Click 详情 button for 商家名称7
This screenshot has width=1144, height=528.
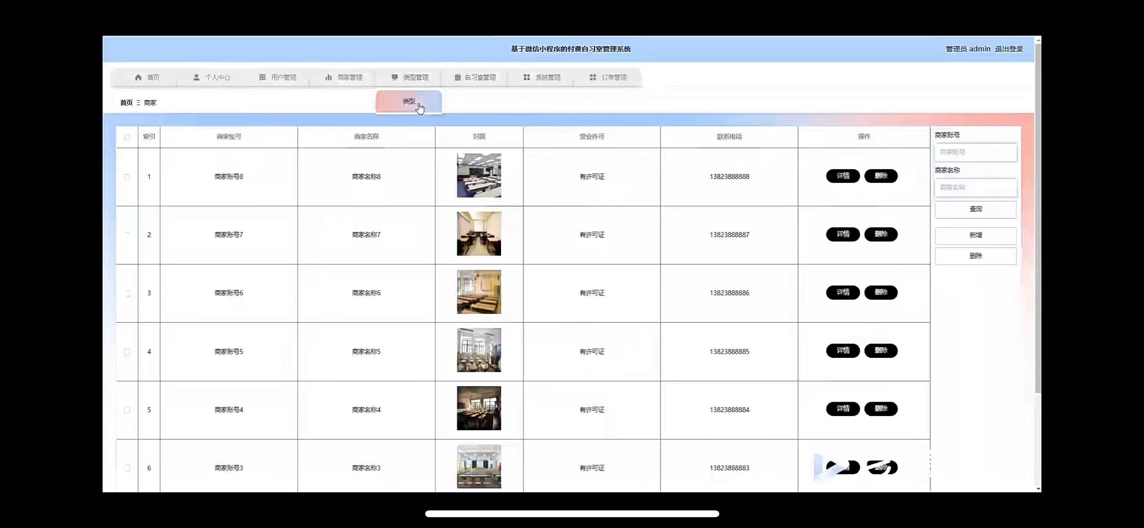(843, 234)
